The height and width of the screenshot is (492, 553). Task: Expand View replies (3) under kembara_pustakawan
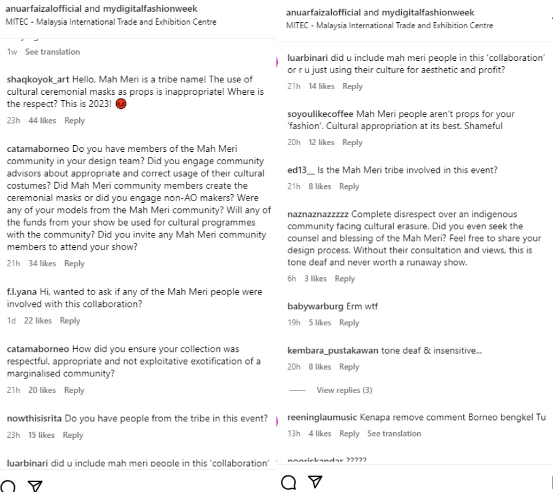(x=343, y=390)
